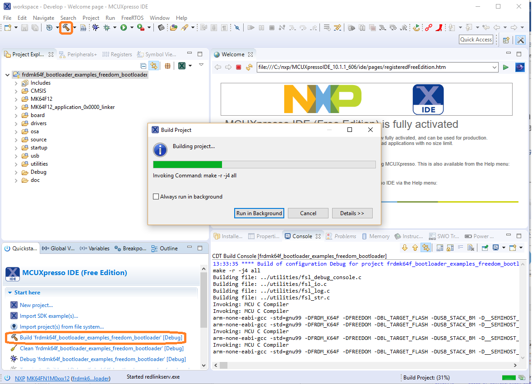
Task: Toggle Link with Editor in Project Explorer
Action: click(x=154, y=65)
